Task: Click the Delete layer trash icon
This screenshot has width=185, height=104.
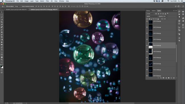Action: tap(174, 78)
